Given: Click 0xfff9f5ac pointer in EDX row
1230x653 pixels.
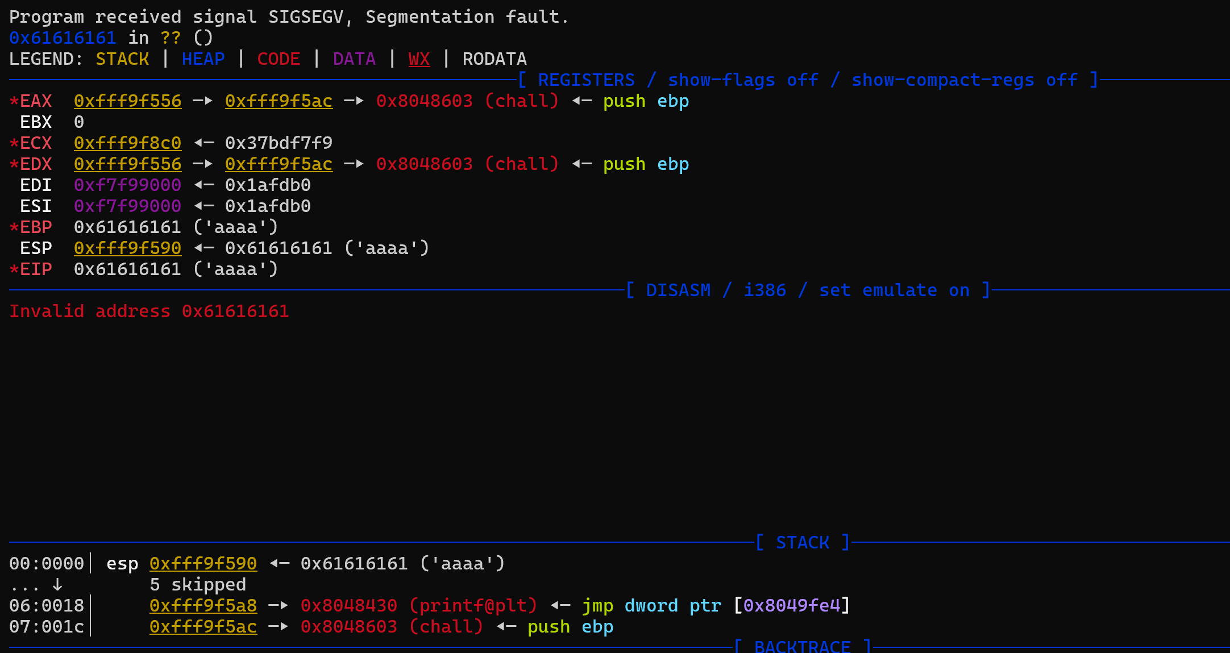Looking at the screenshot, I should coord(279,164).
